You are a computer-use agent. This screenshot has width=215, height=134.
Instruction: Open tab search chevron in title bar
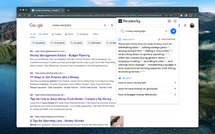pyautogui.click(x=195, y=10)
